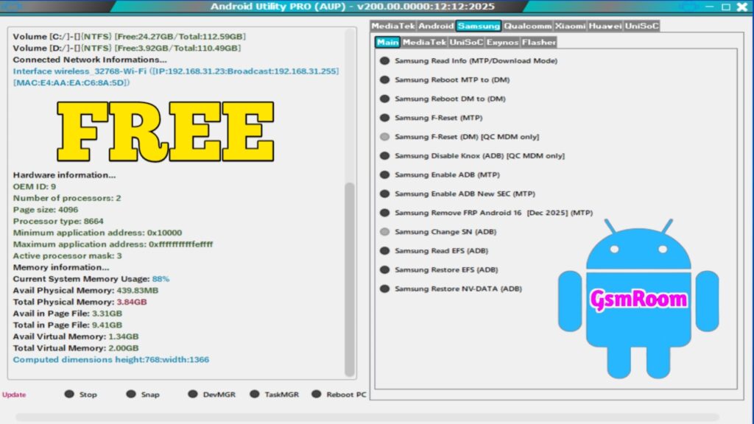Open the Qualcomm top tab

(x=527, y=26)
